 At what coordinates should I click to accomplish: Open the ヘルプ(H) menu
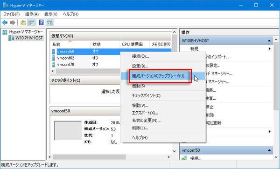(71, 14)
